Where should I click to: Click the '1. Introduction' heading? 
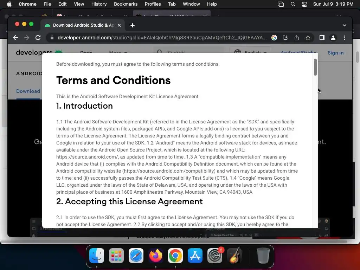click(84, 106)
